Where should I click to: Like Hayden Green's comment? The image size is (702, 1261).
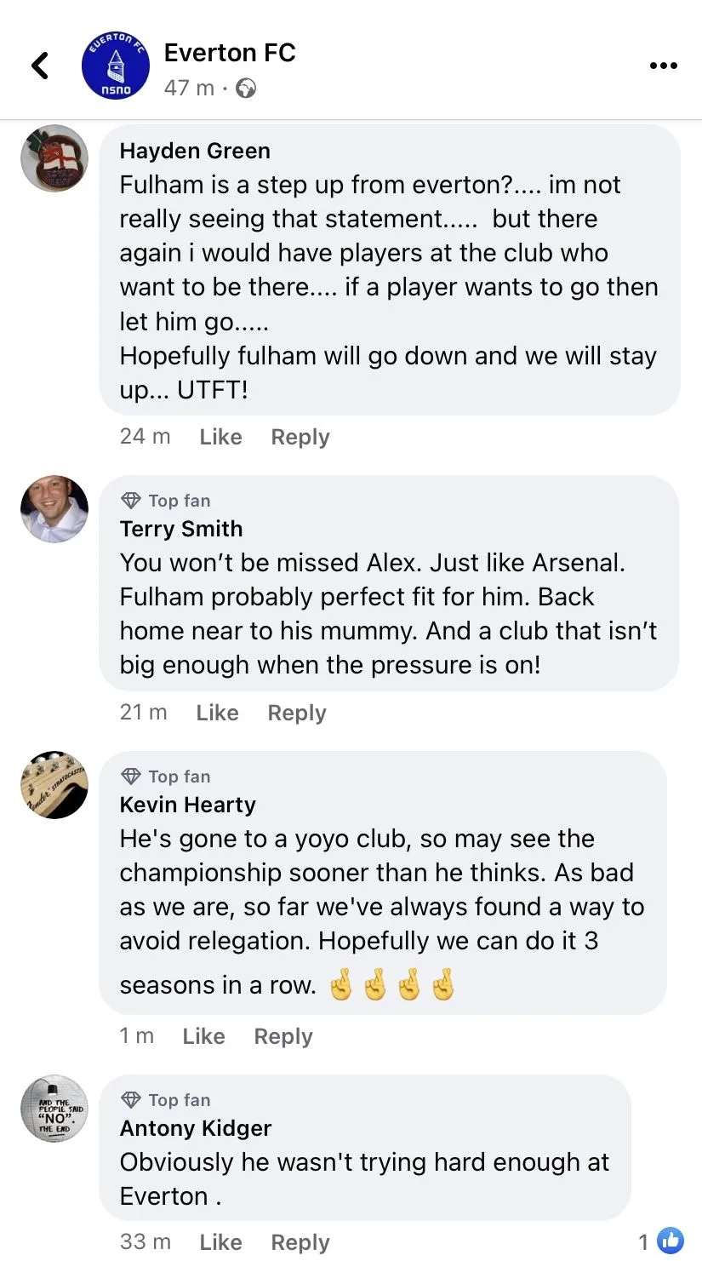click(x=220, y=437)
